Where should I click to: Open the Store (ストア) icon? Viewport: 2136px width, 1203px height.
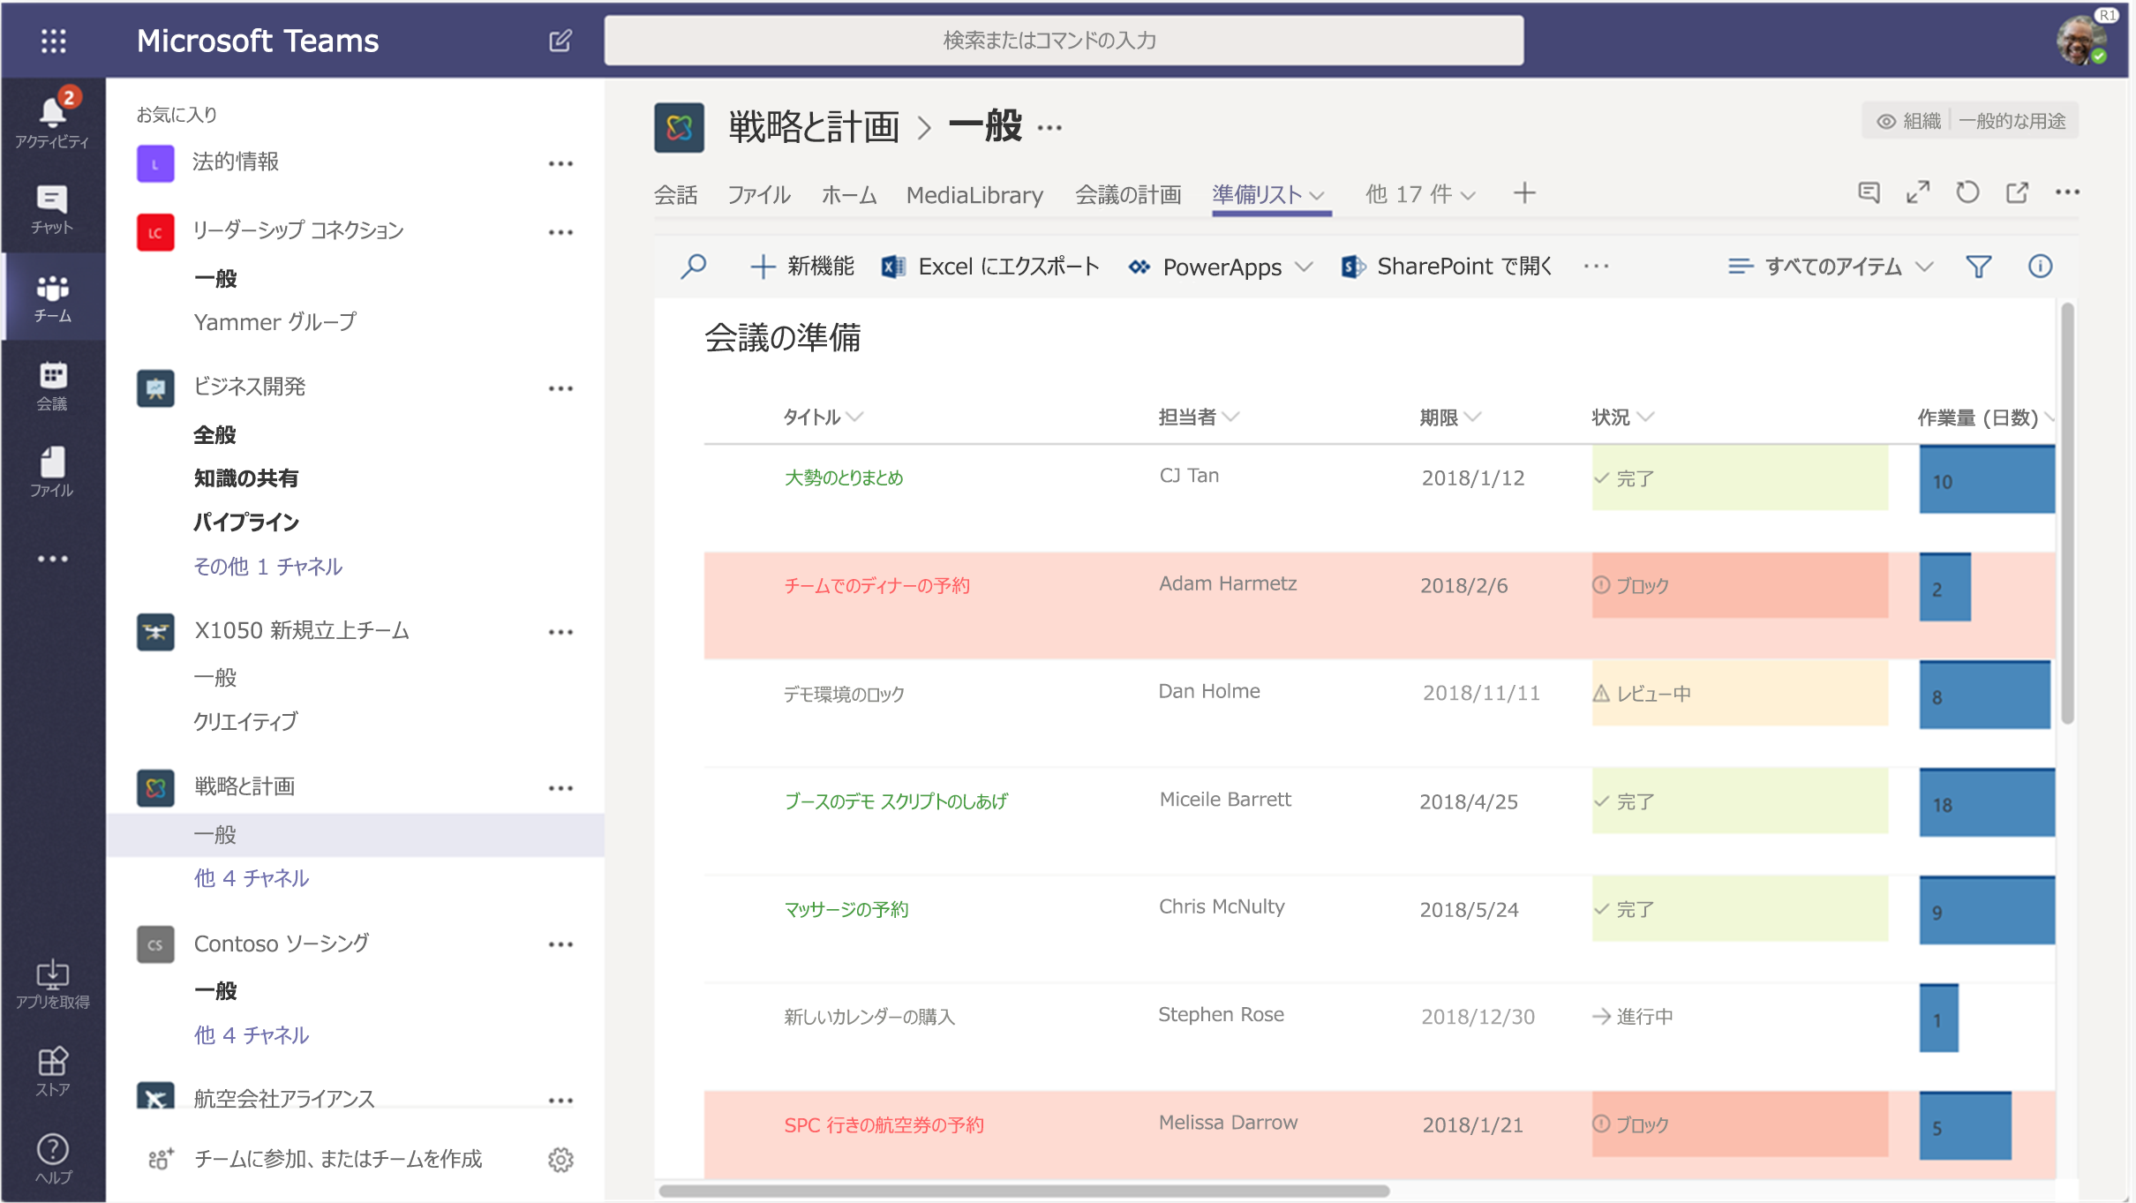pyautogui.click(x=52, y=1071)
